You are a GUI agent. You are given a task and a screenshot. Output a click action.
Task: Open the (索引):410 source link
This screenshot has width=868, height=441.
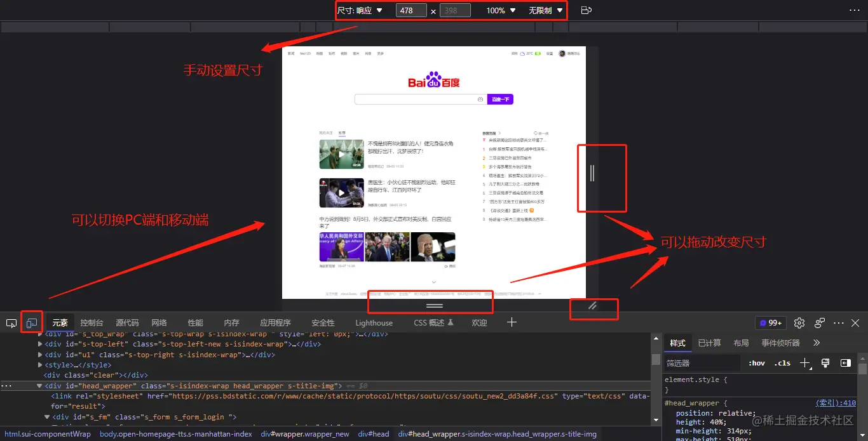(836, 403)
